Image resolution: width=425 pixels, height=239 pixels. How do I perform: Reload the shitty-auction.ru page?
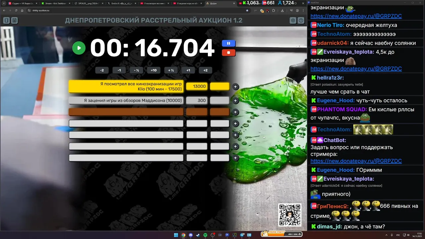(x=16, y=11)
